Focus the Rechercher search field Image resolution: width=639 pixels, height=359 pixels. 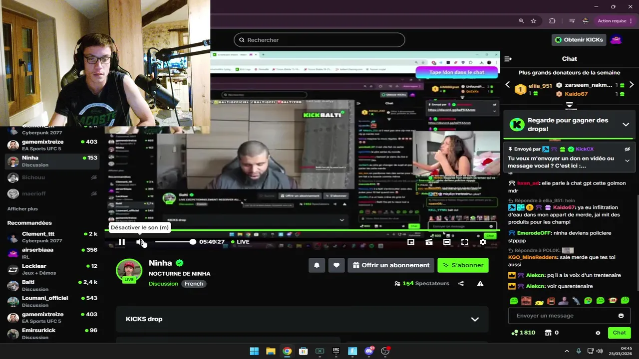319,40
